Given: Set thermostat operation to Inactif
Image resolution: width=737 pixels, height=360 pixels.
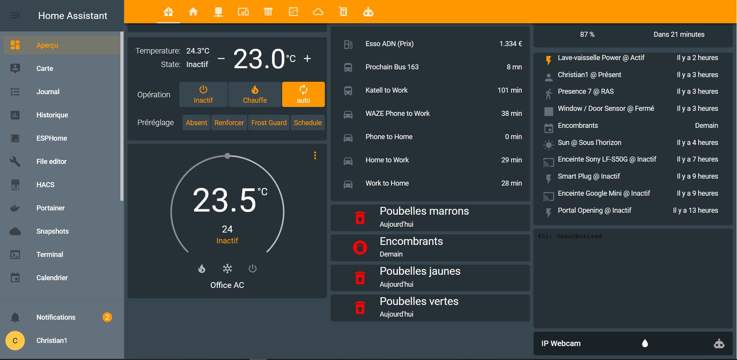Looking at the screenshot, I should (x=203, y=95).
